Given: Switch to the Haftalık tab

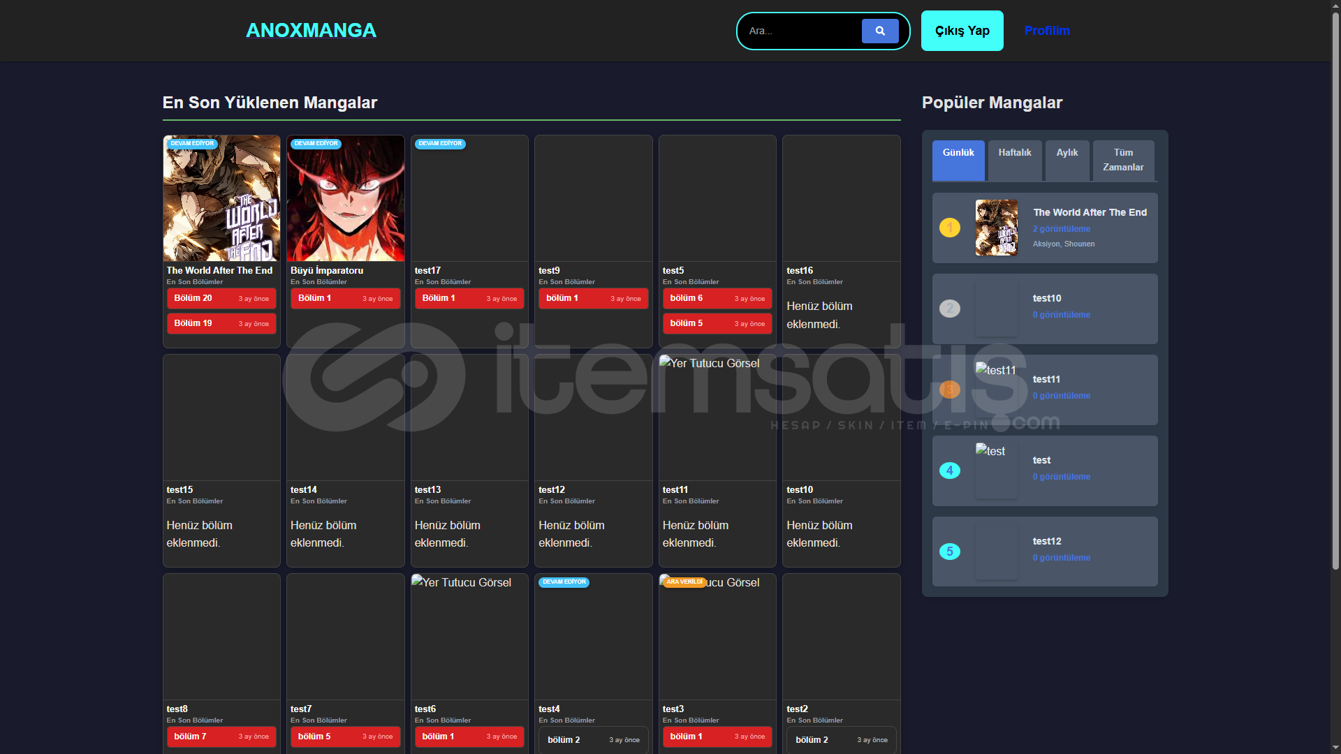Looking at the screenshot, I should pyautogui.click(x=1014, y=160).
